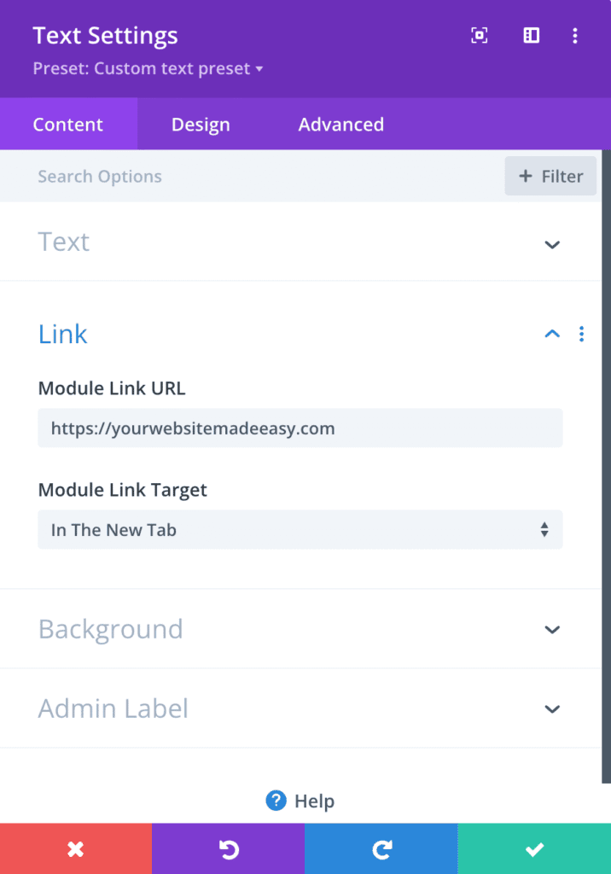Collapse the Link section chevron
Screen dimensions: 611x874
(552, 334)
